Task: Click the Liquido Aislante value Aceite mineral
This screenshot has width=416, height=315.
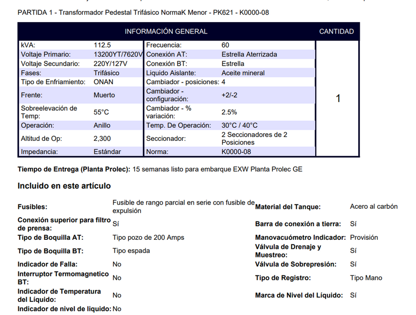Action: click(243, 73)
